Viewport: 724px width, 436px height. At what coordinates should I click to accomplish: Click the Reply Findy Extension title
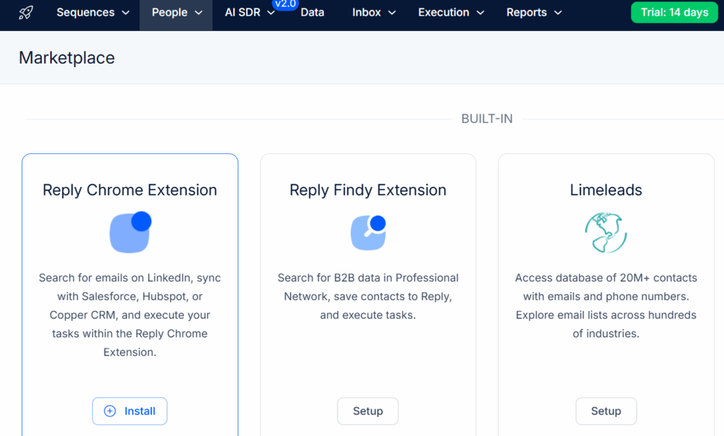pyautogui.click(x=368, y=190)
